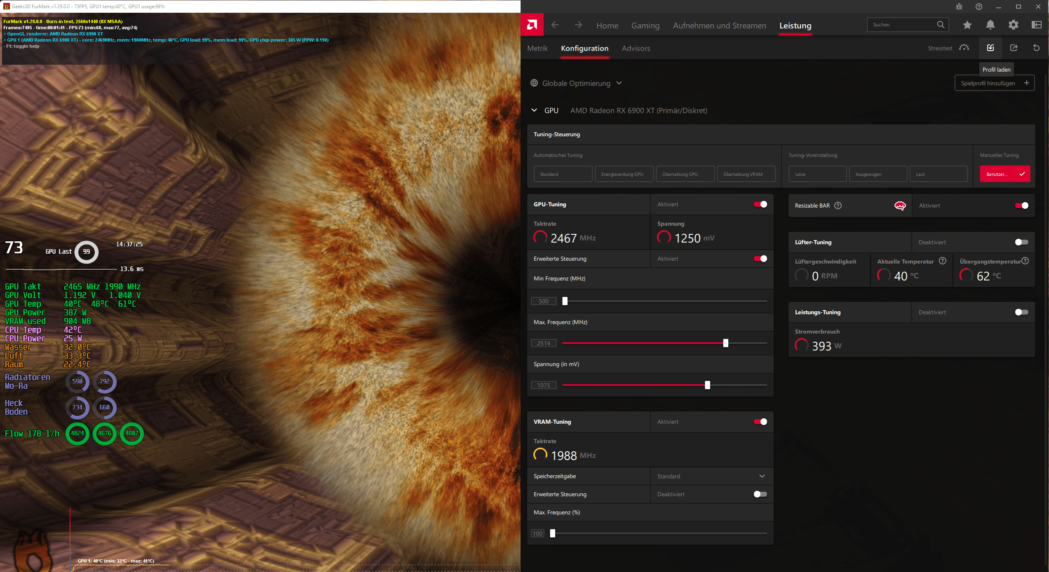1049x572 pixels.
Task: Click the bug report icon
Action: tap(959, 7)
